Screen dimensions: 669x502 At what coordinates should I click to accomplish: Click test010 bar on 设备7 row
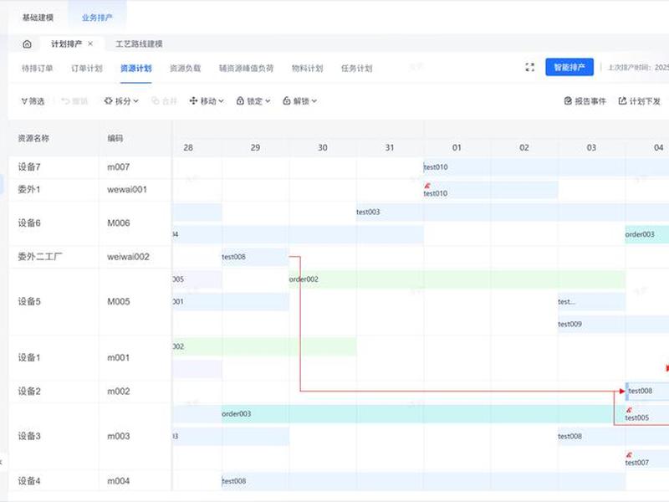546,167
